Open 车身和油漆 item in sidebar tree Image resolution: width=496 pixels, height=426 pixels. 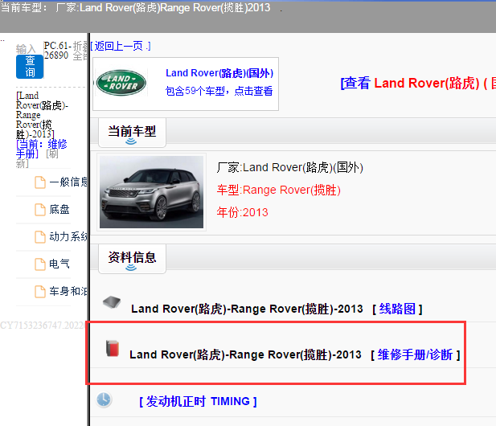pyautogui.click(x=68, y=291)
